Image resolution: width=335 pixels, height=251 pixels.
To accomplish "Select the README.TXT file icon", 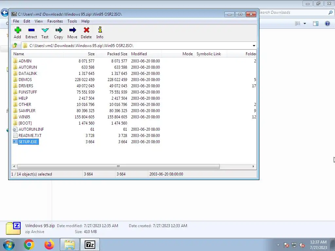I will pyautogui.click(x=15, y=136).
